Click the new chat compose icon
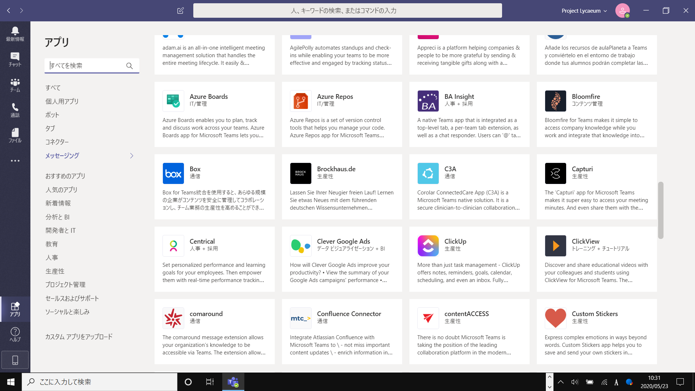This screenshot has height=391, width=695. click(x=180, y=10)
